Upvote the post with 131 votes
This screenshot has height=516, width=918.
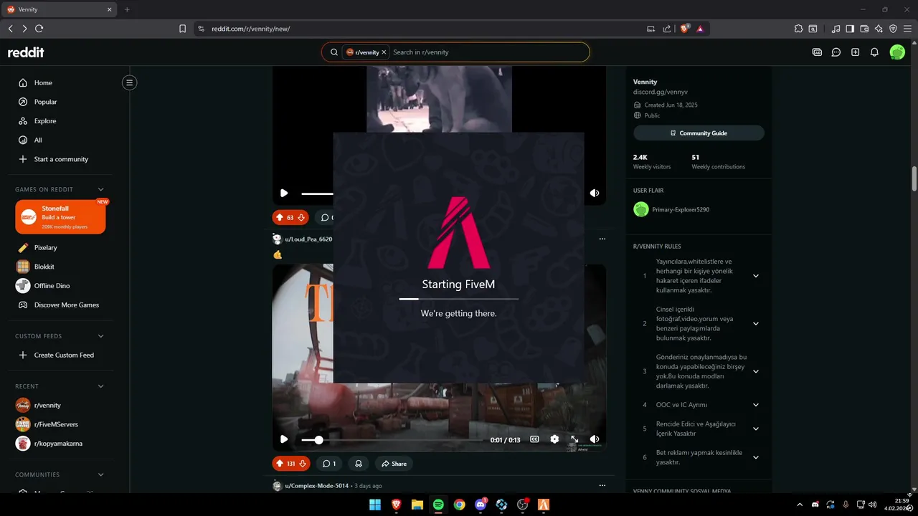[280, 464]
